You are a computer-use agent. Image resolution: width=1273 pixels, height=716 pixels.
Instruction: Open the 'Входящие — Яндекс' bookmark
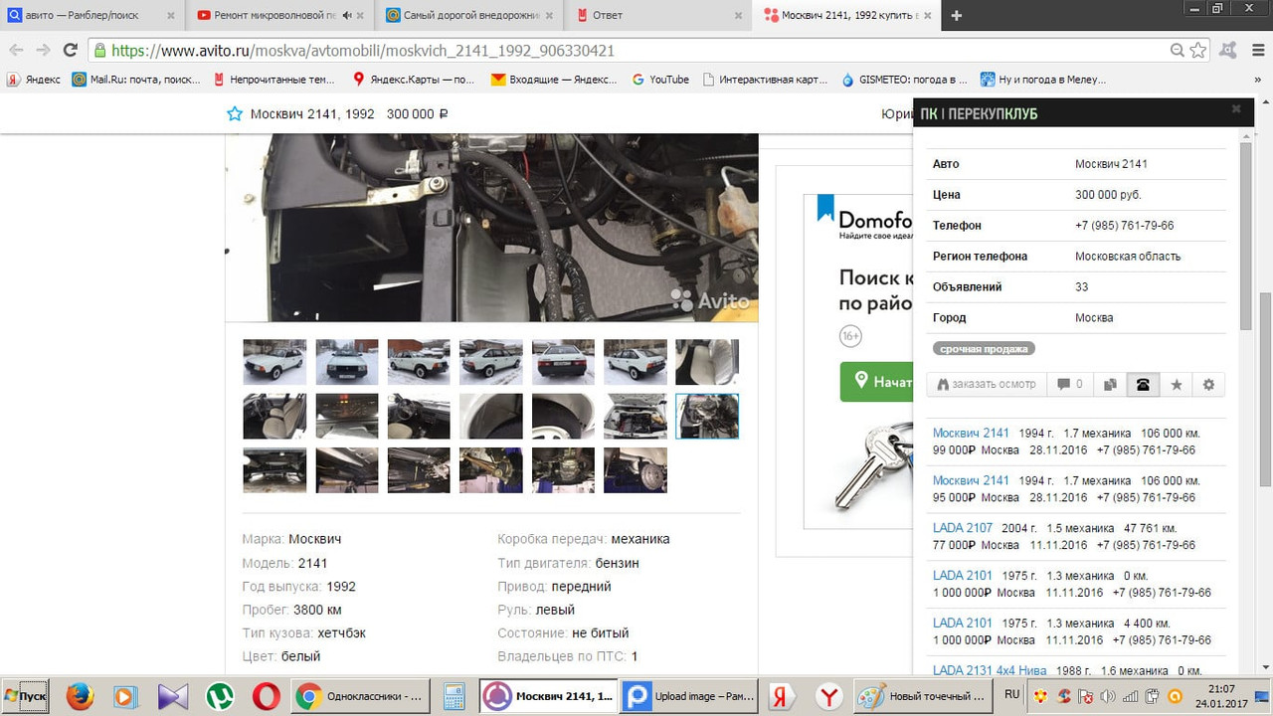click(x=554, y=80)
